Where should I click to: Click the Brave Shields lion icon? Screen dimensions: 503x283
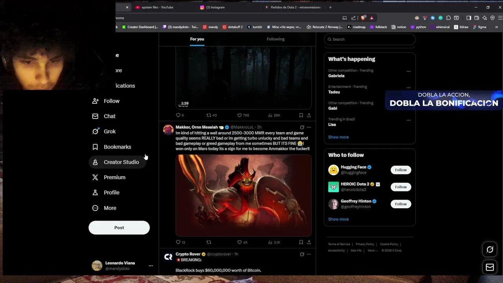point(363,18)
